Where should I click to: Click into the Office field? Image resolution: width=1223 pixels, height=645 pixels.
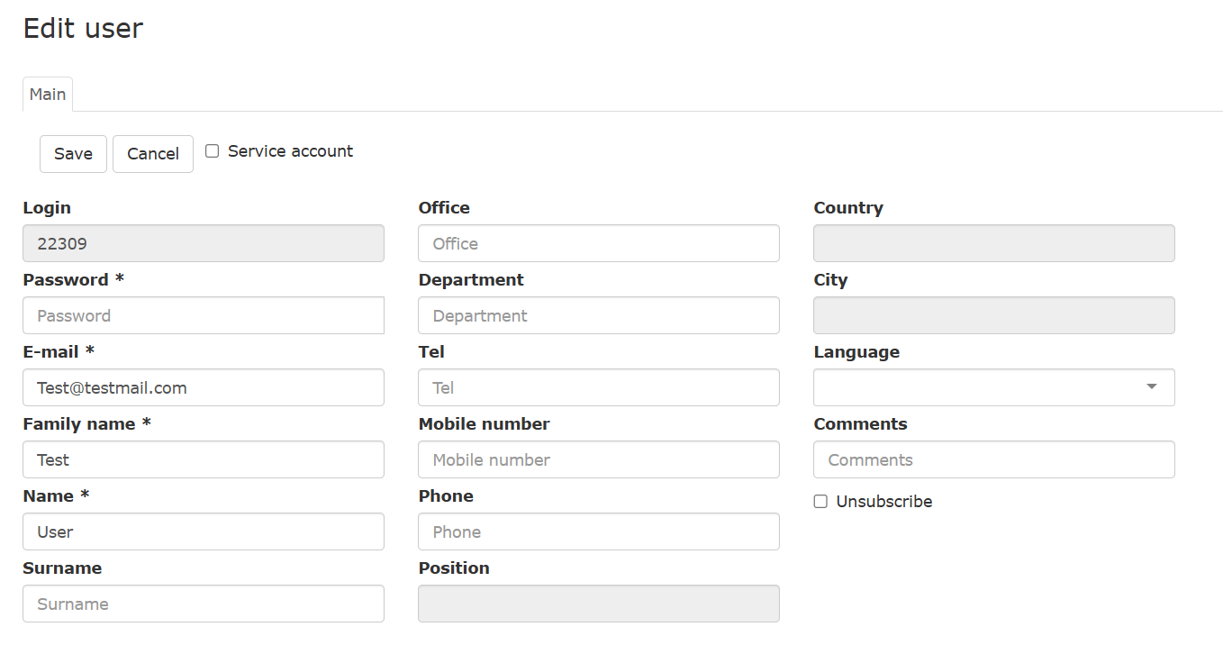pyautogui.click(x=598, y=243)
